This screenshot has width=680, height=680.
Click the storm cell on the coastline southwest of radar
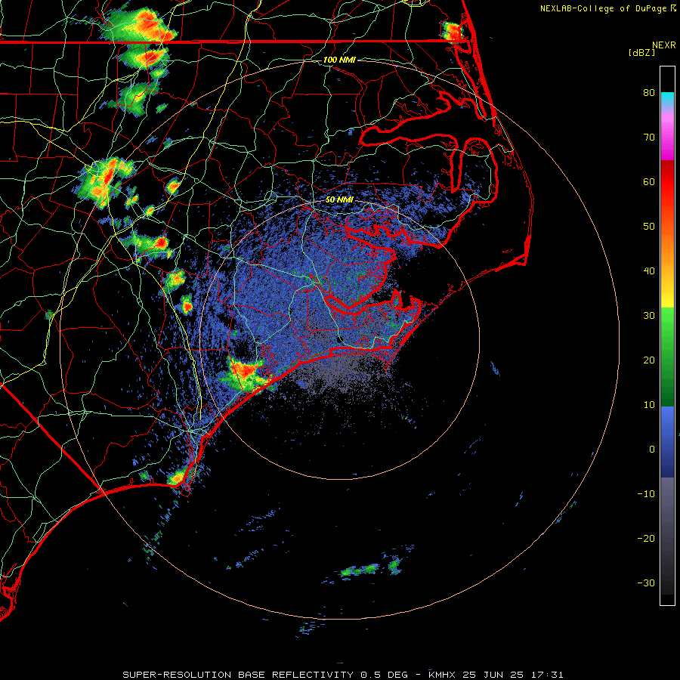pyautogui.click(x=246, y=373)
